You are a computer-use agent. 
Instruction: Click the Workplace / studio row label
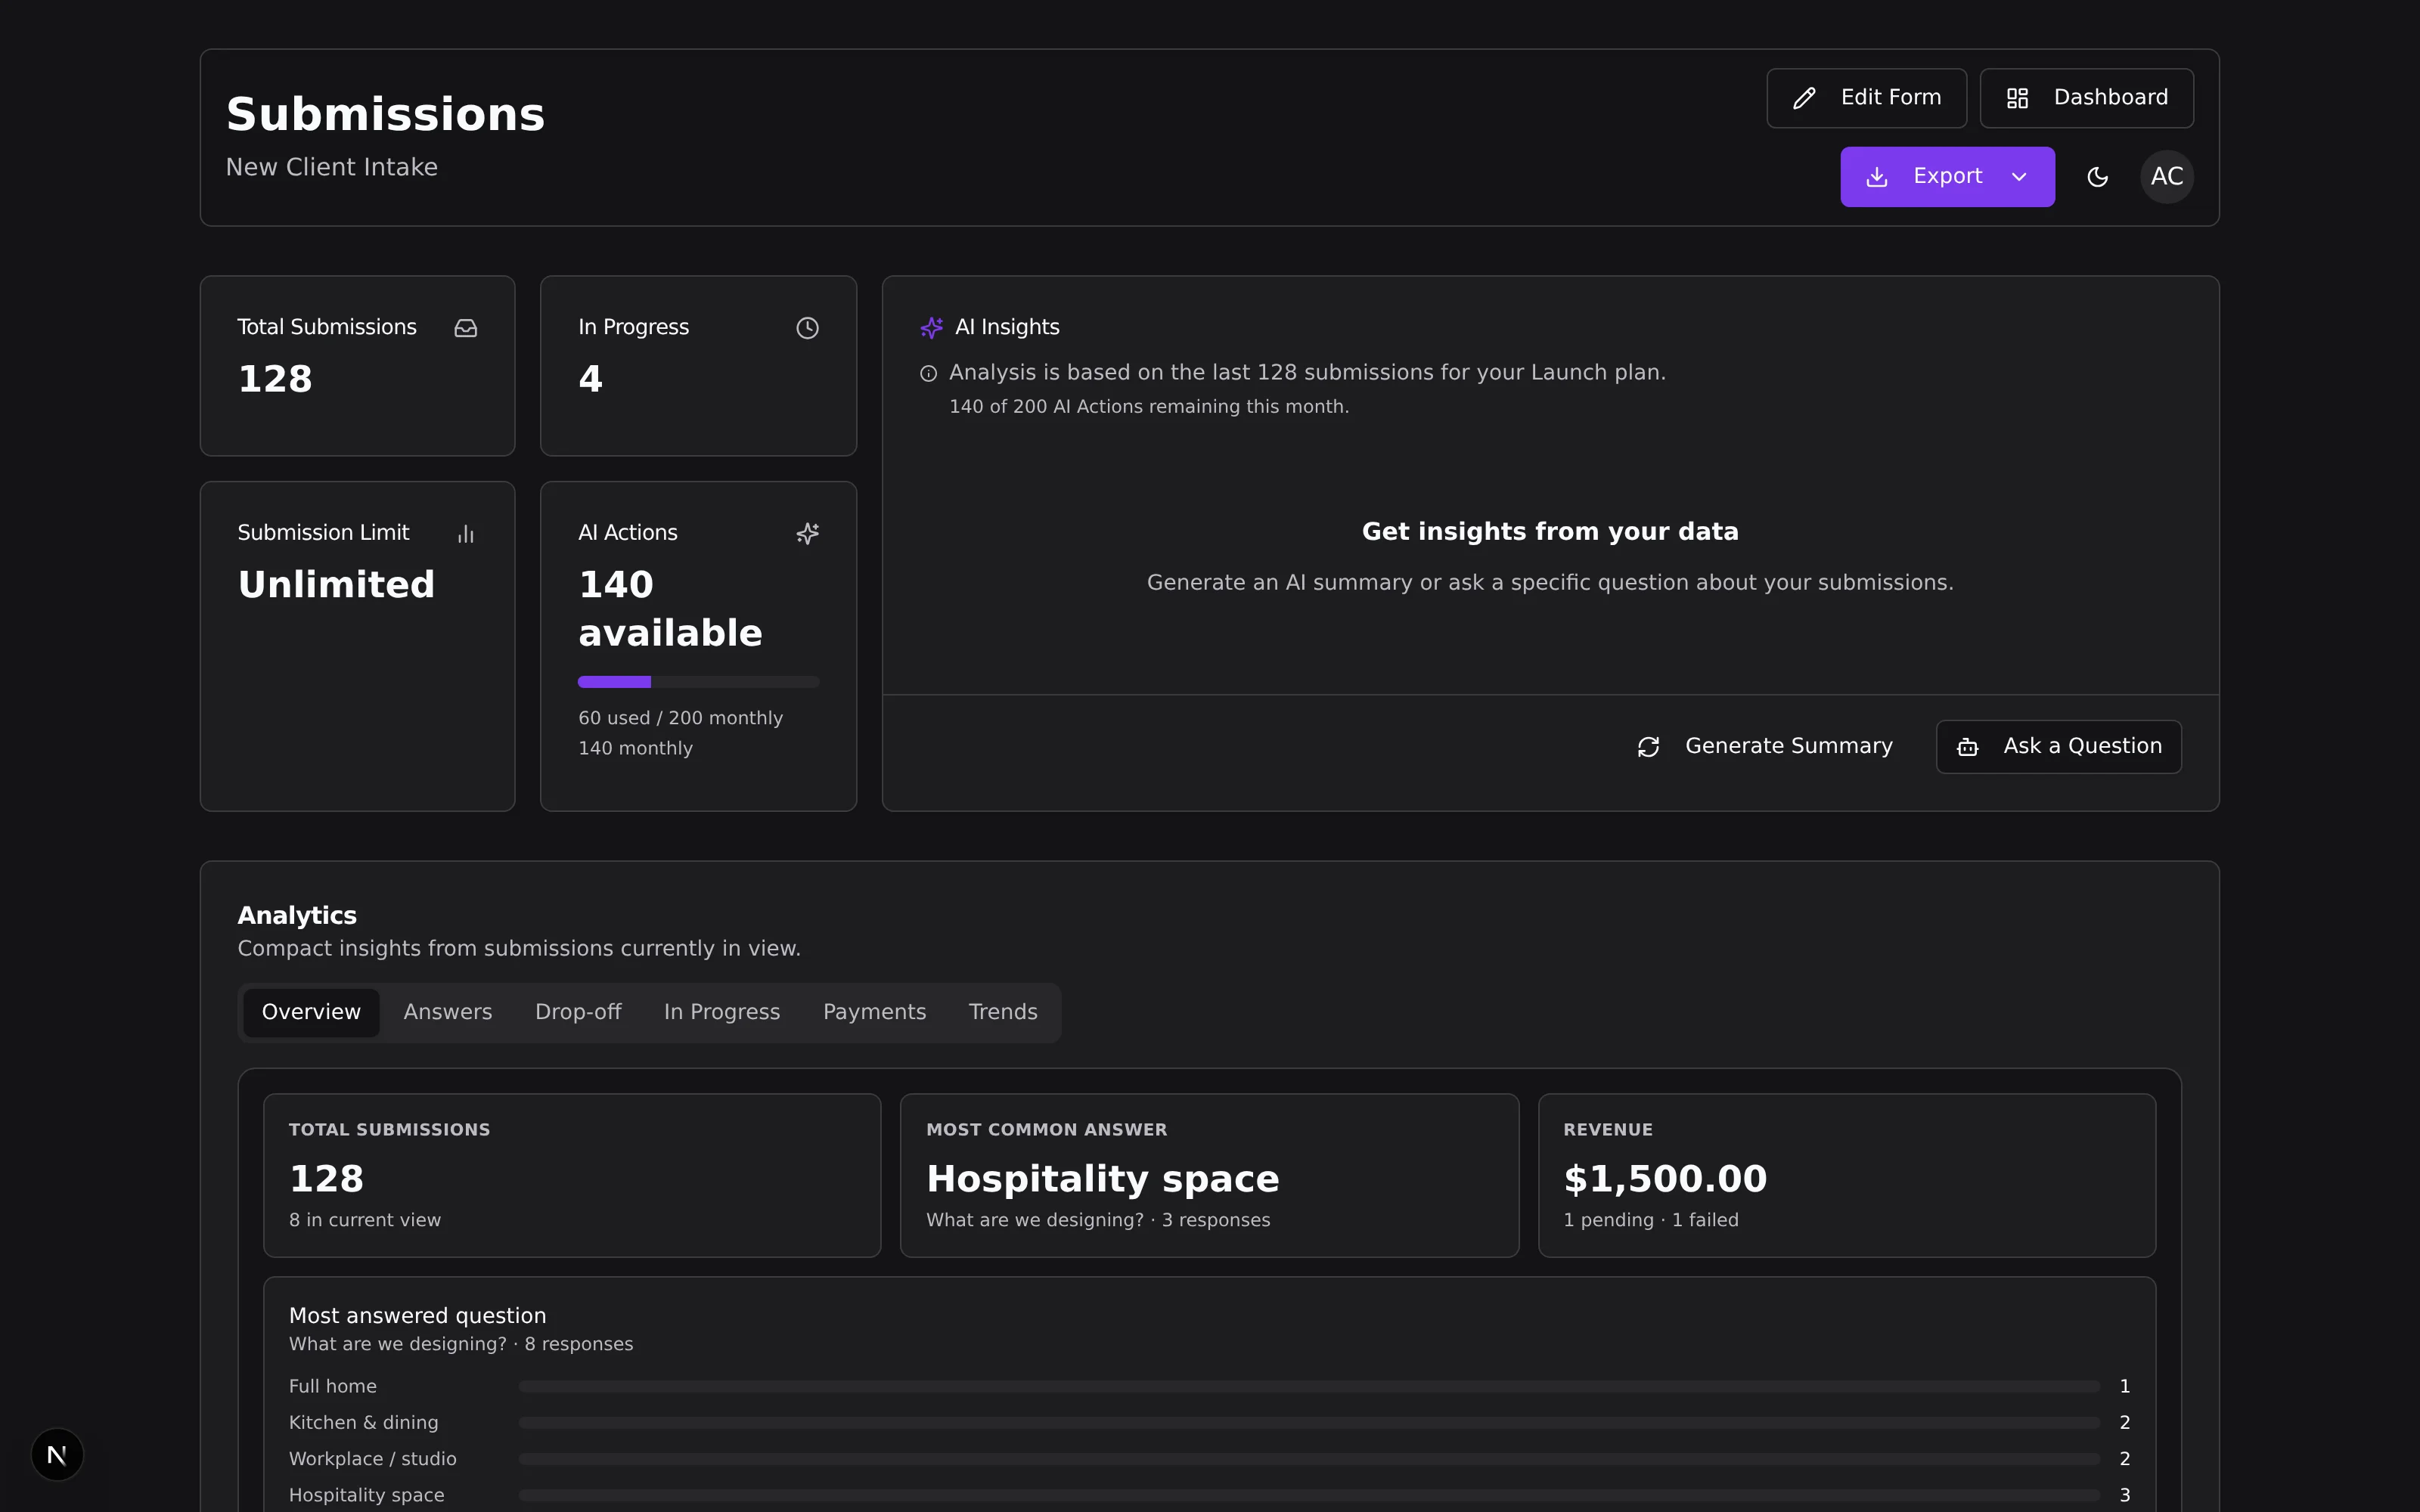(x=373, y=1460)
